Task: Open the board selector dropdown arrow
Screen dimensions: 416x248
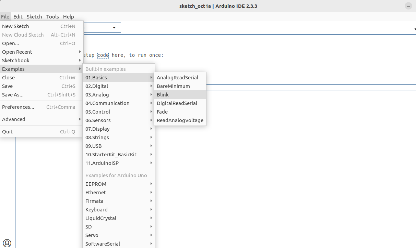Action: [114, 28]
